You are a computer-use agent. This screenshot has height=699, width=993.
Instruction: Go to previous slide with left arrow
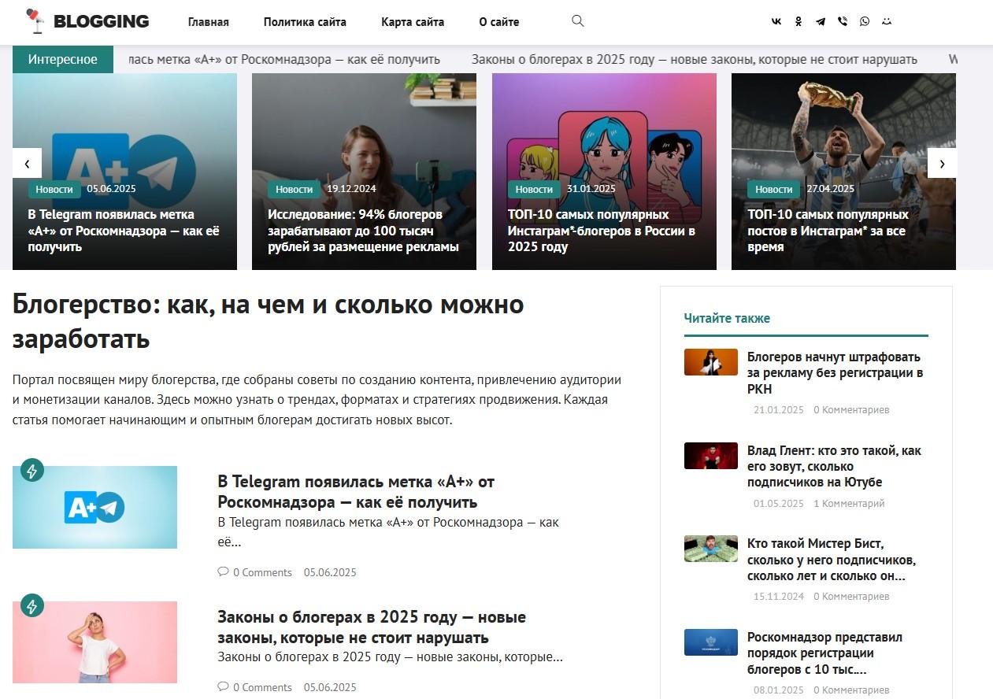point(28,163)
